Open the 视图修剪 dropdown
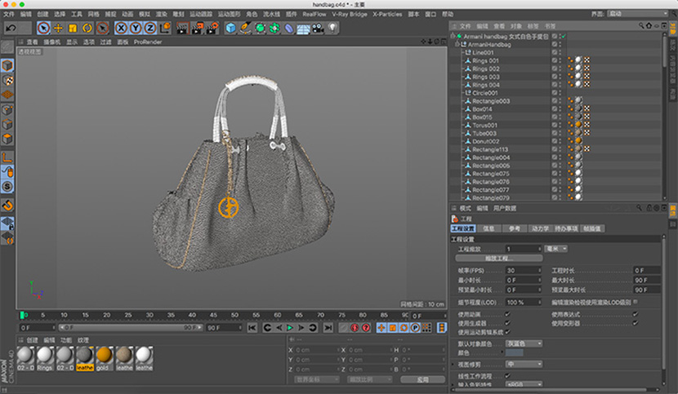Screen dimensions: 678x394 (524, 364)
